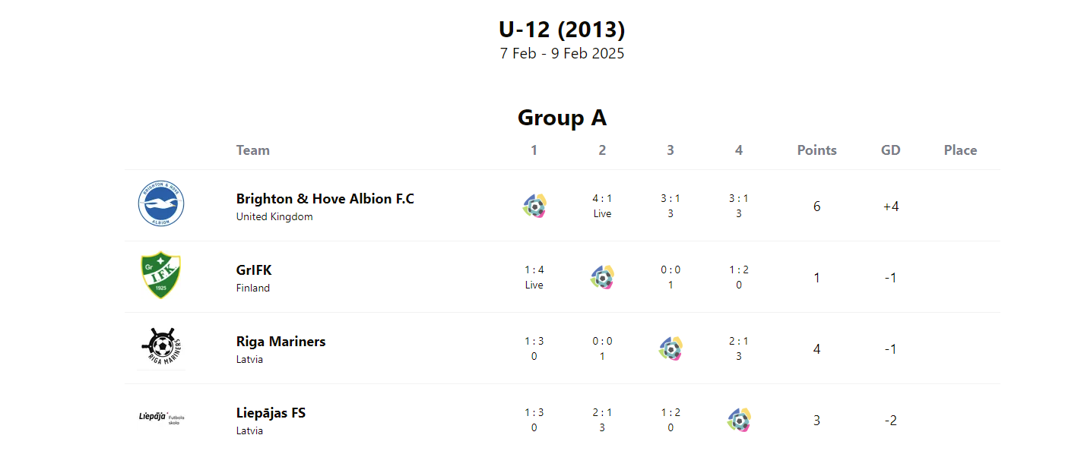Open the live 4 : 1 Brighton vs GrIFK match
This screenshot has height=476, width=1081.
point(602,206)
